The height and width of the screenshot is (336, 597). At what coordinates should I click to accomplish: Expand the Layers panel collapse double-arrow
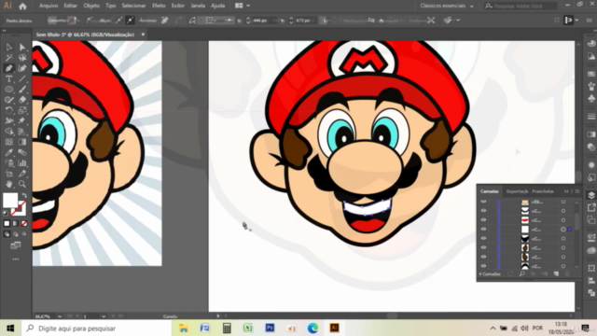pos(566,191)
